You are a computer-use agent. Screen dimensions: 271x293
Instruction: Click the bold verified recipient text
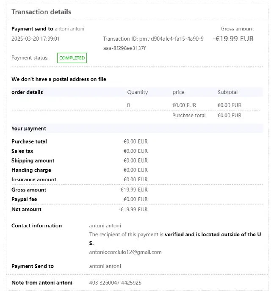210,235
